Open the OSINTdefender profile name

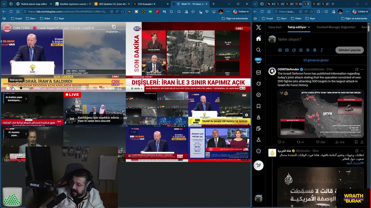pos(288,69)
